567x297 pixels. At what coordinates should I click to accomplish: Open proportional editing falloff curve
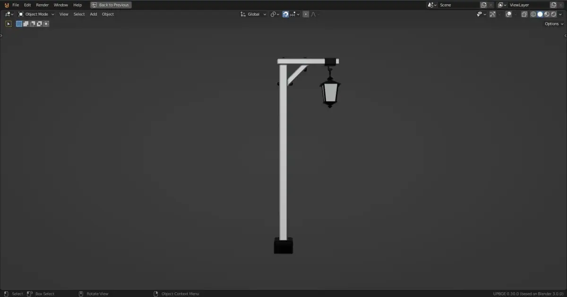[315, 14]
